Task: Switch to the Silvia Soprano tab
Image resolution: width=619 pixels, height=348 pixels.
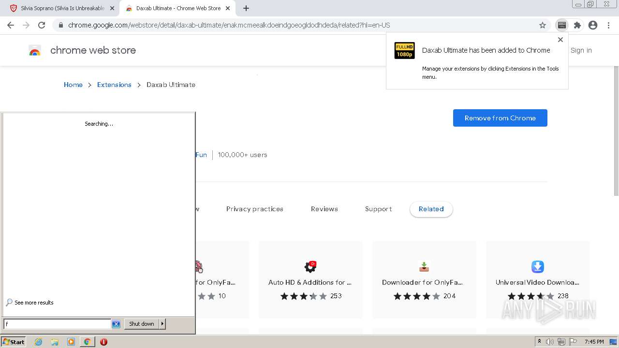Action: tap(62, 8)
